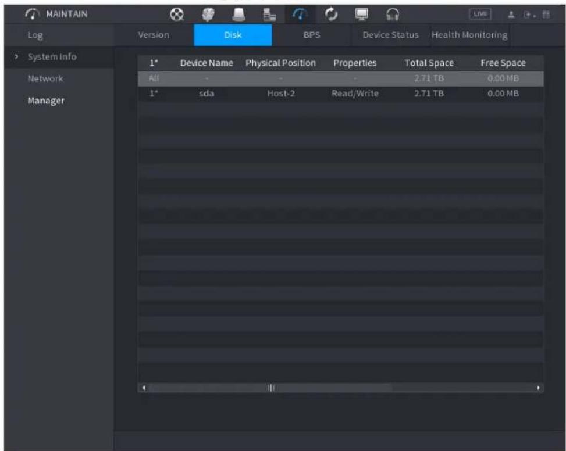Click the Host-2 physical position cell
The width and height of the screenshot is (566, 451).
point(281,94)
